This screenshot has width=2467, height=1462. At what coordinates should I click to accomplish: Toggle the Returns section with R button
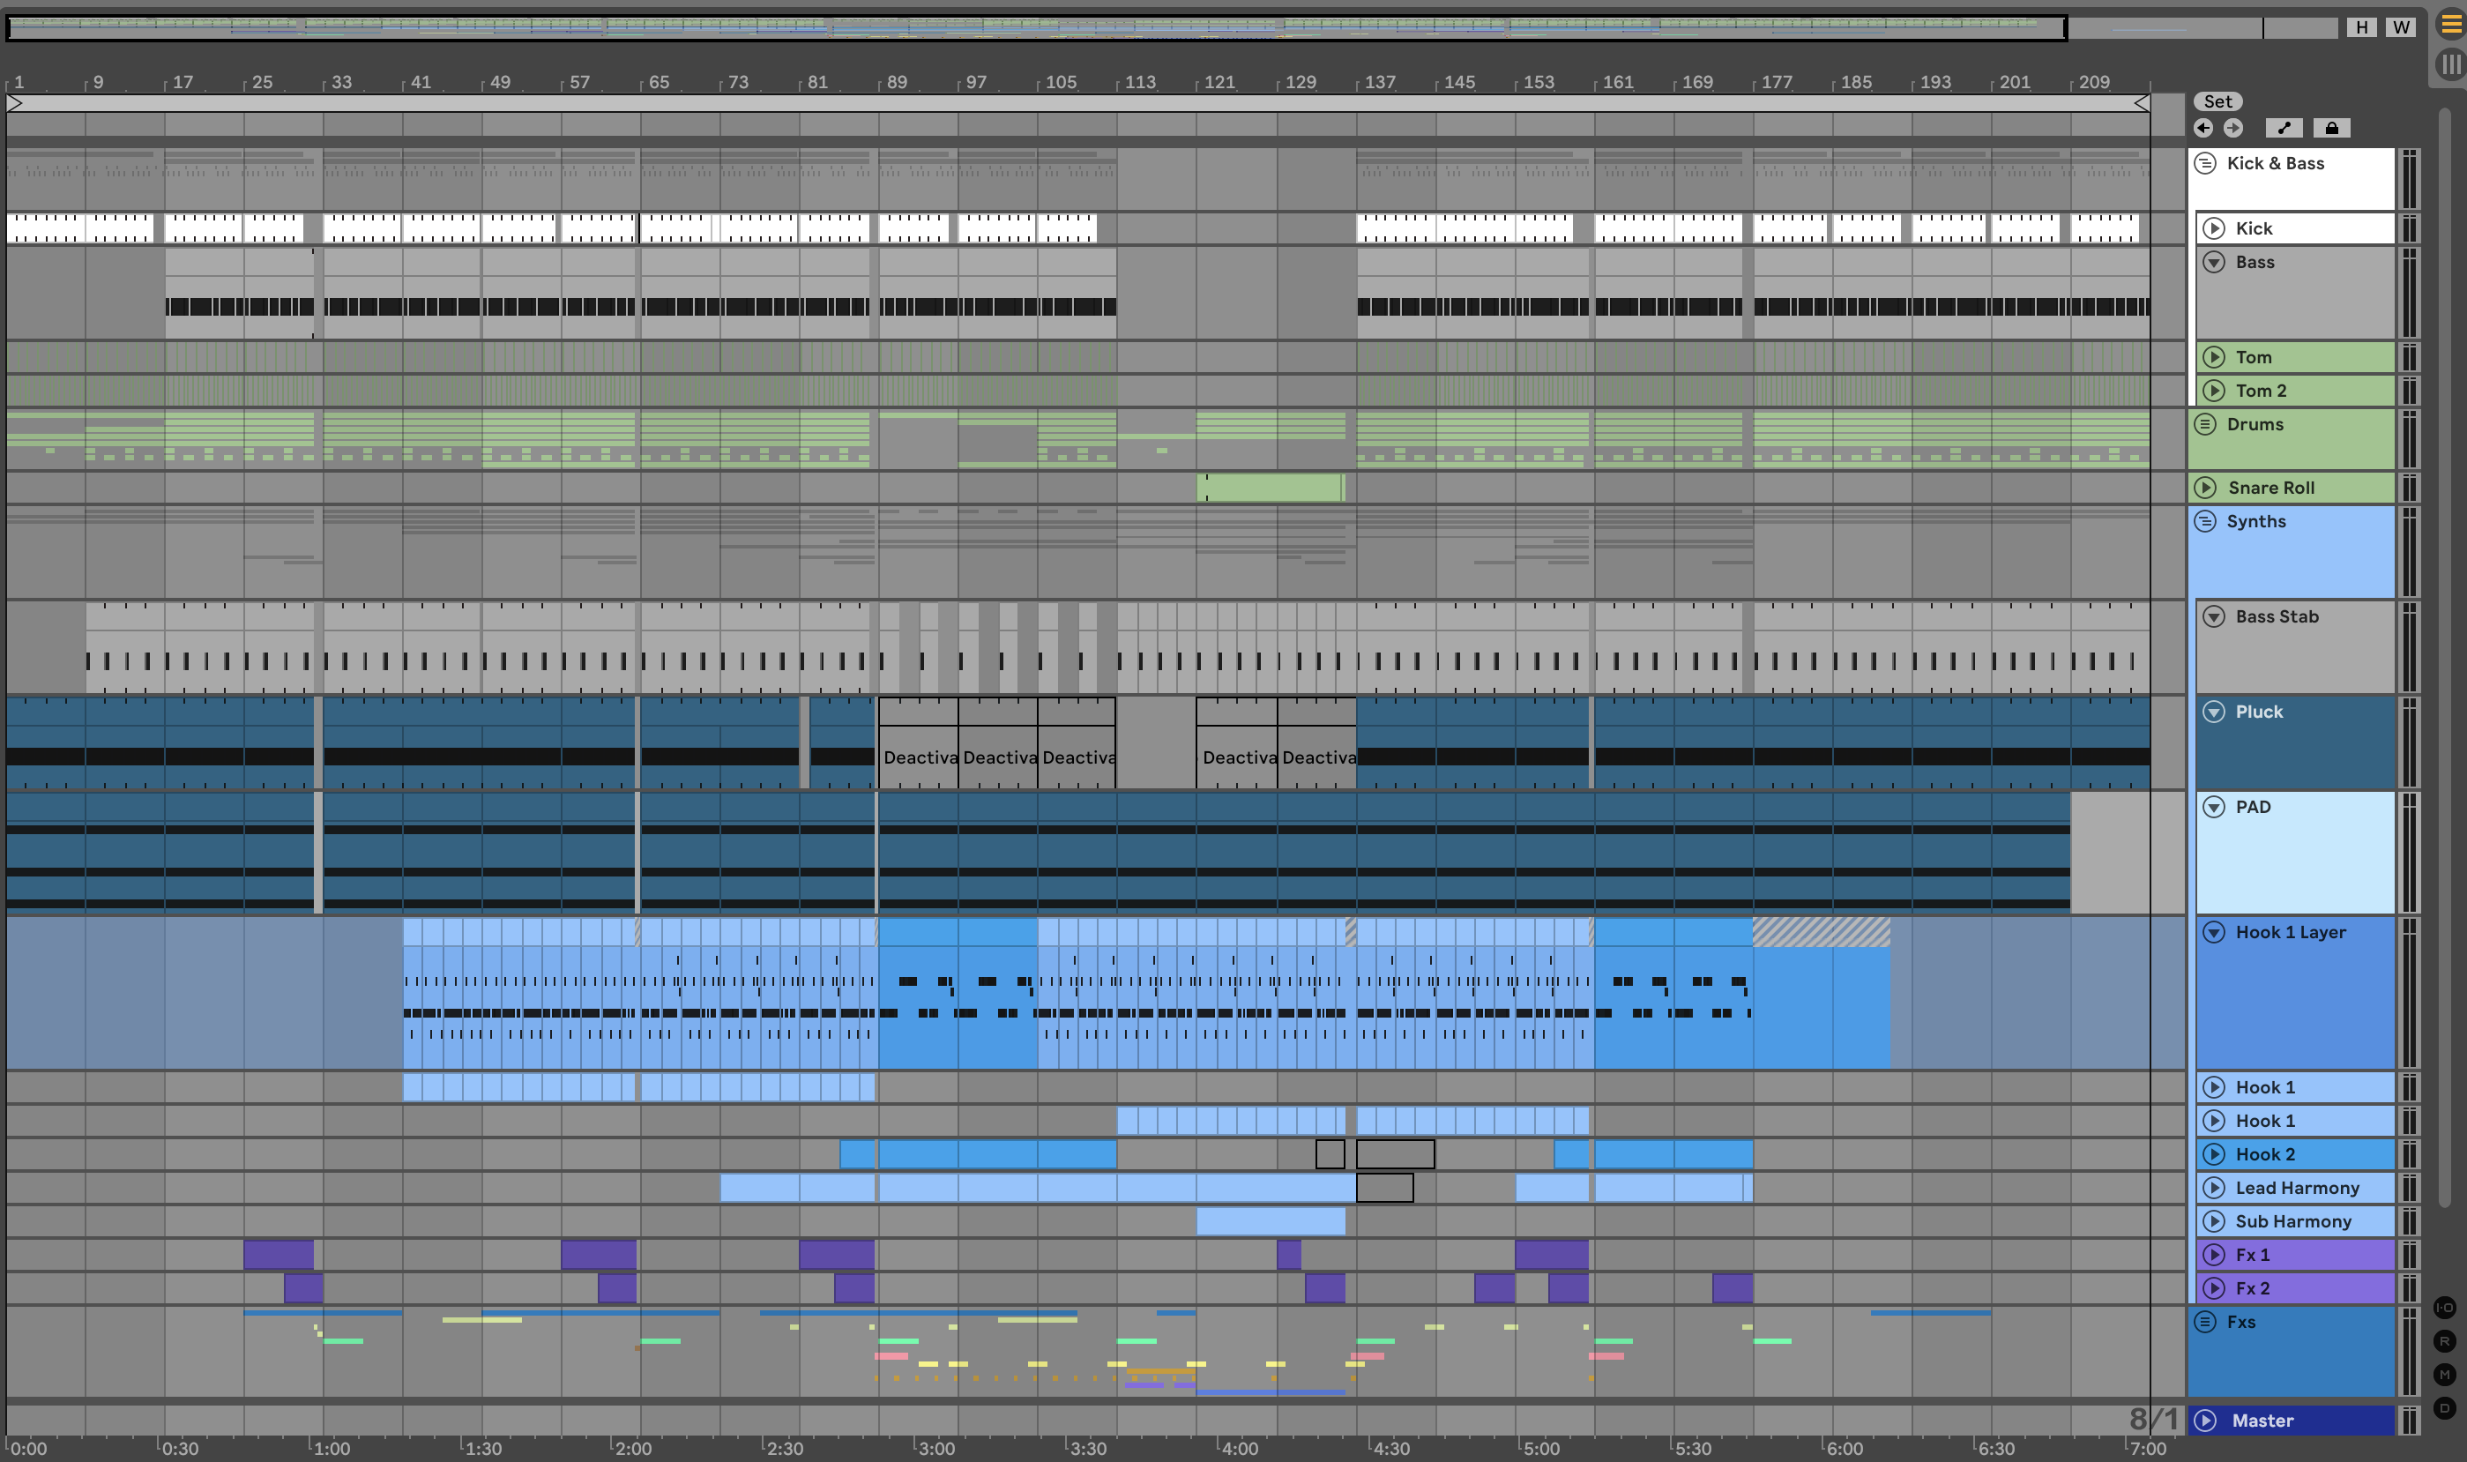pos(2444,1341)
